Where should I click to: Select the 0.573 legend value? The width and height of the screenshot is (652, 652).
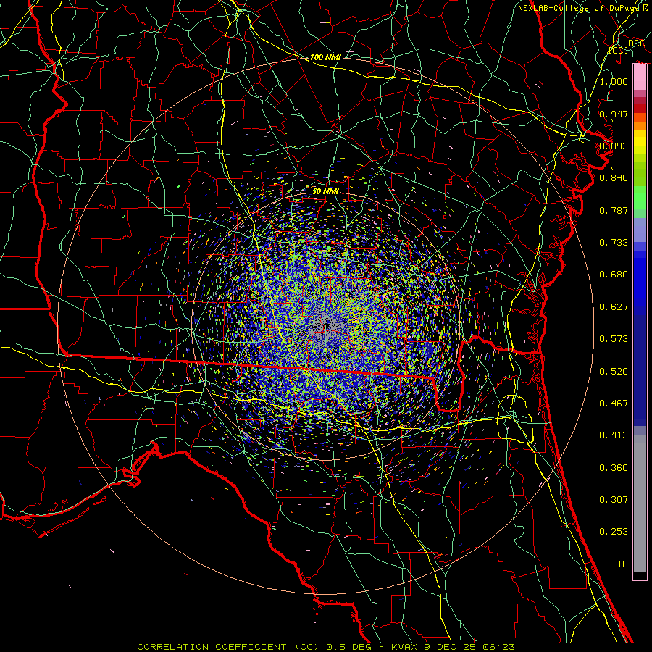[x=614, y=339]
